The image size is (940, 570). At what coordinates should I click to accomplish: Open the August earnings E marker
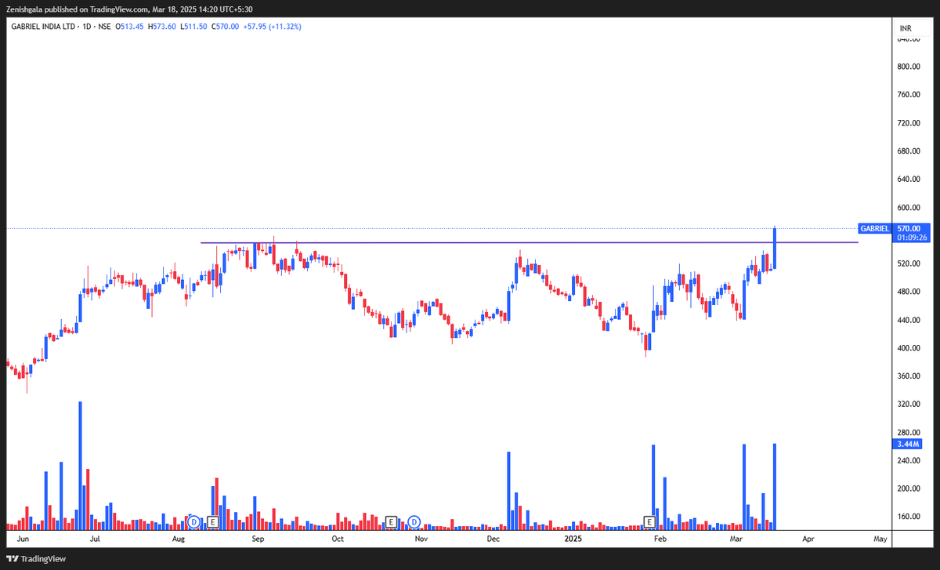[212, 521]
